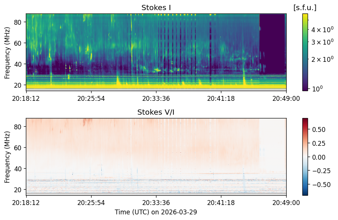338x220 pixels.
Task: Click the 20:41:18 tick on lower plot
Action: click(x=221, y=203)
